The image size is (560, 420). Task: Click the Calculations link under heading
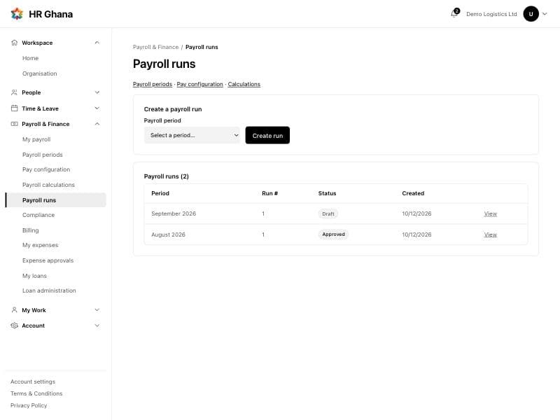click(244, 84)
